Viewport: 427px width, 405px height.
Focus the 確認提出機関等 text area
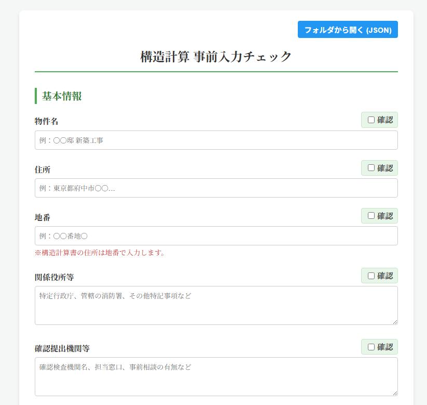pyautogui.click(x=216, y=376)
